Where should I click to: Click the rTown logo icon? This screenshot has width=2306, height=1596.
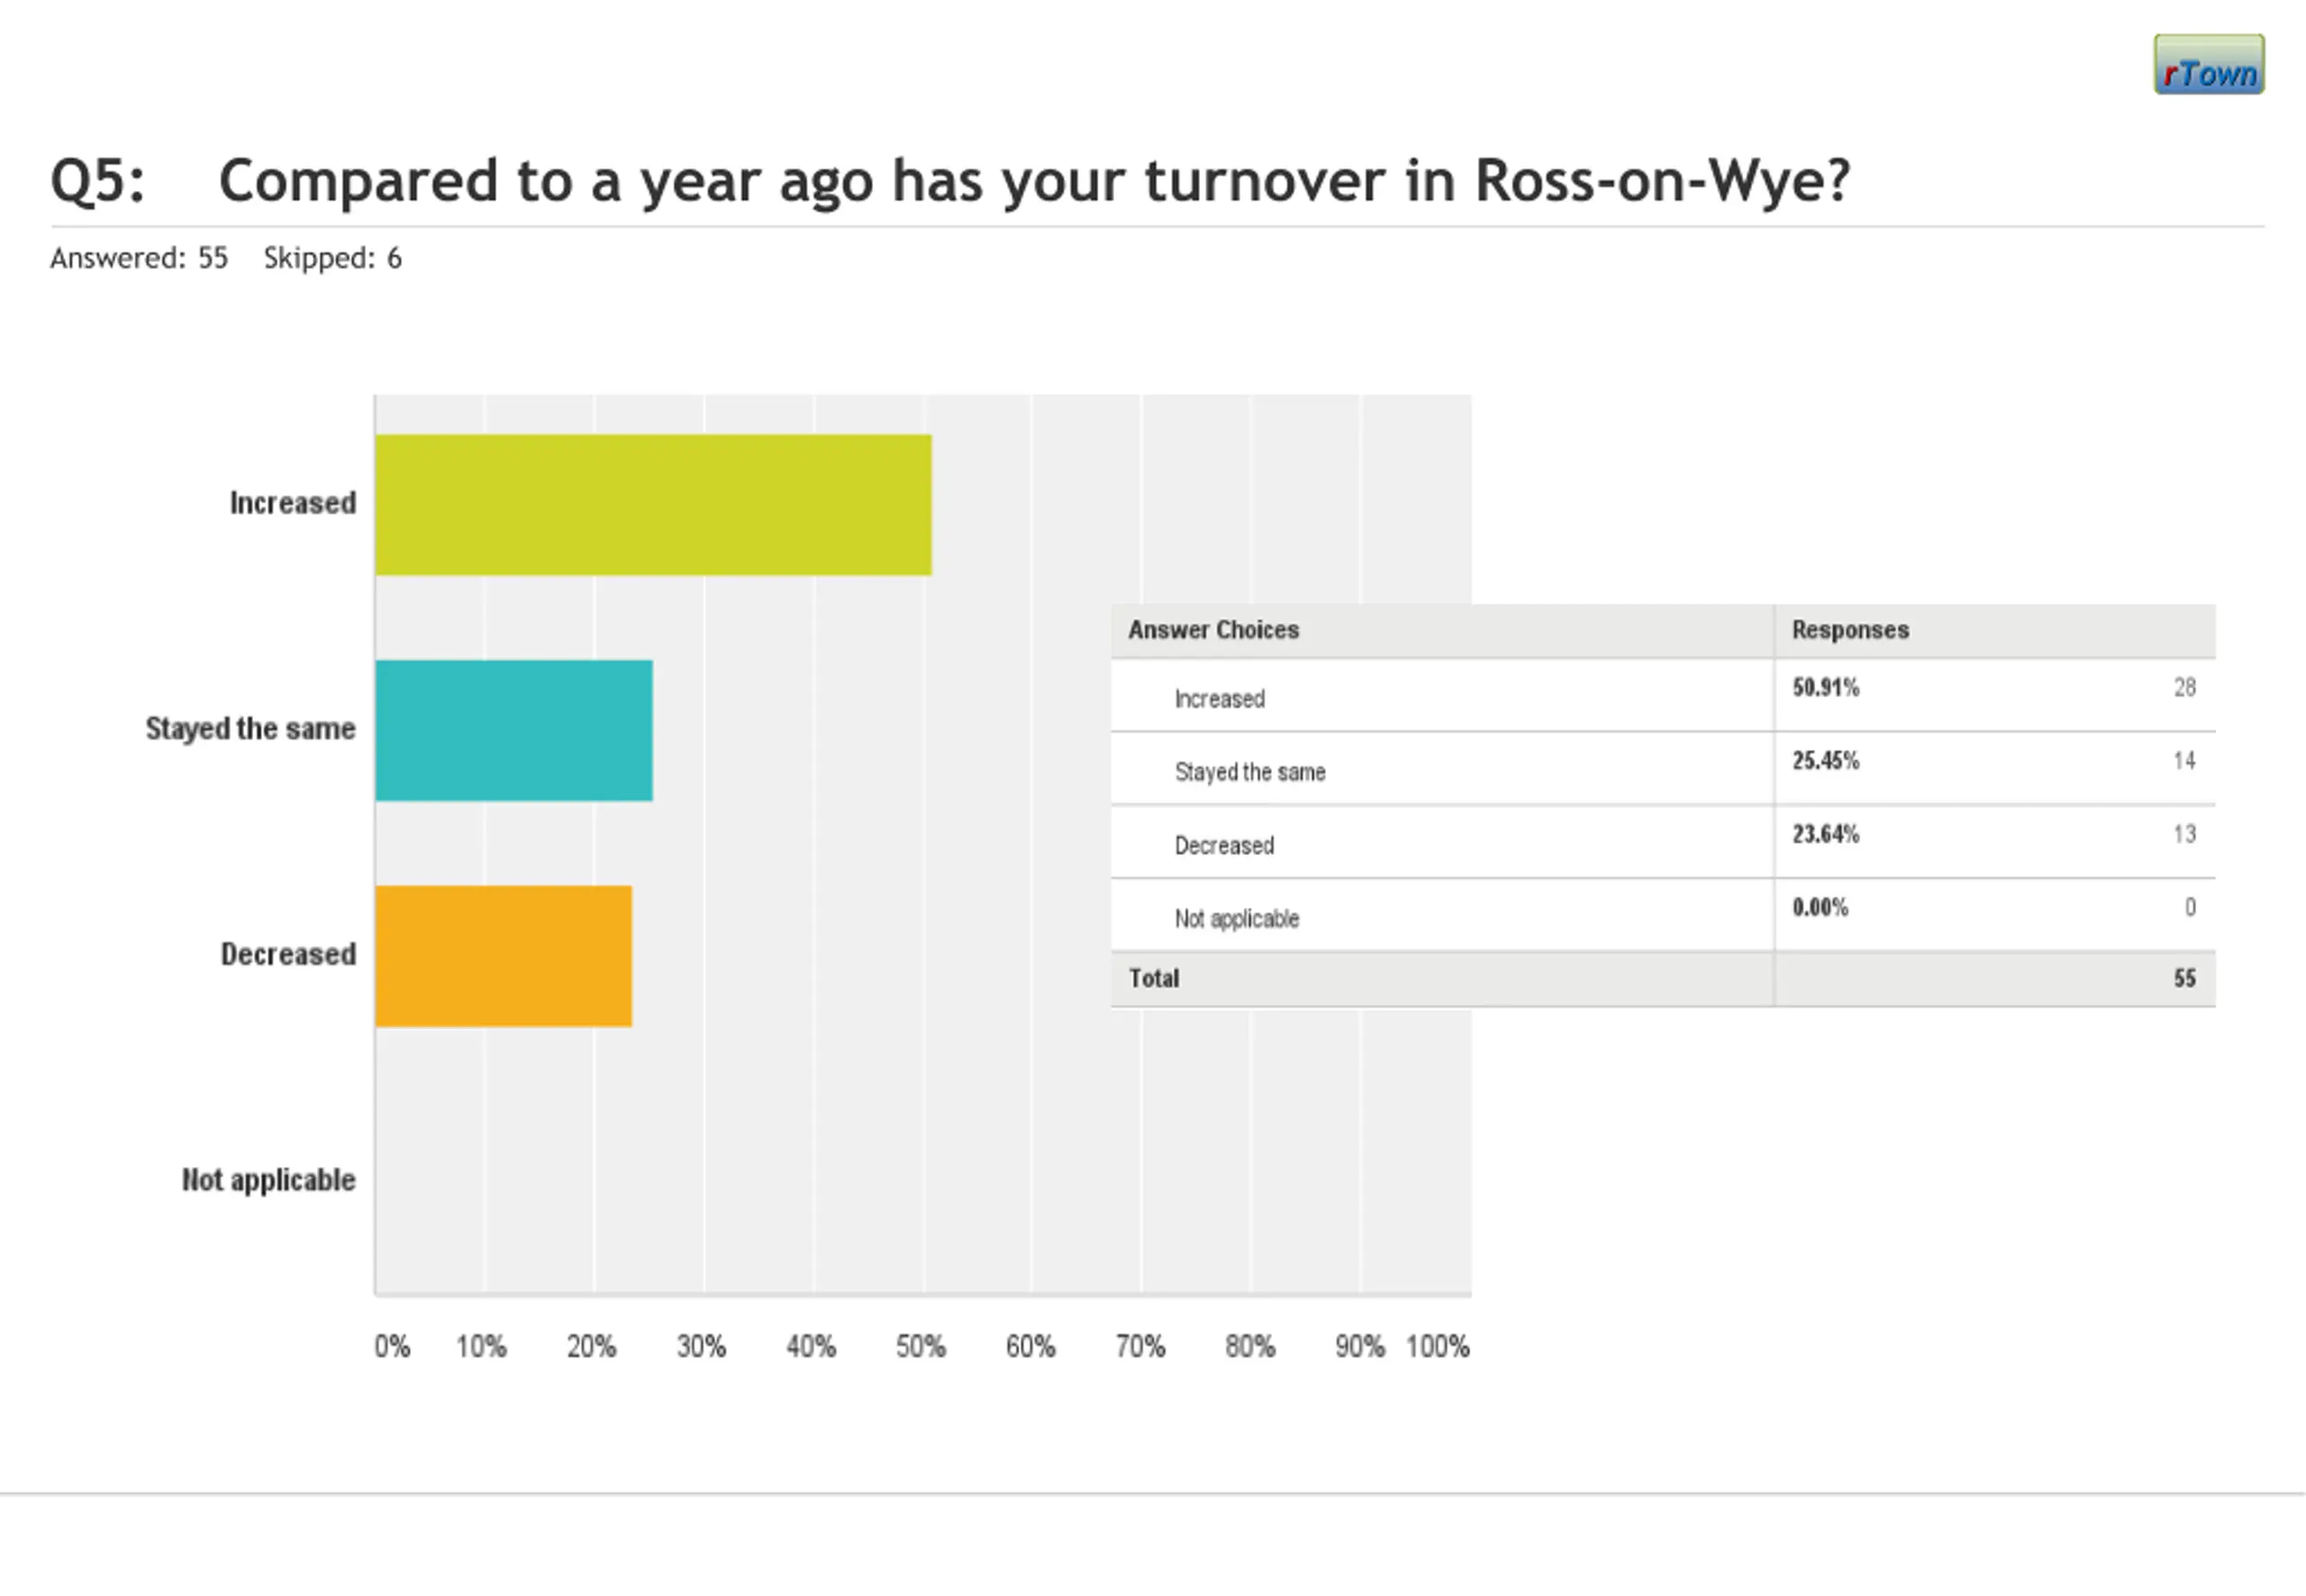click(2208, 65)
